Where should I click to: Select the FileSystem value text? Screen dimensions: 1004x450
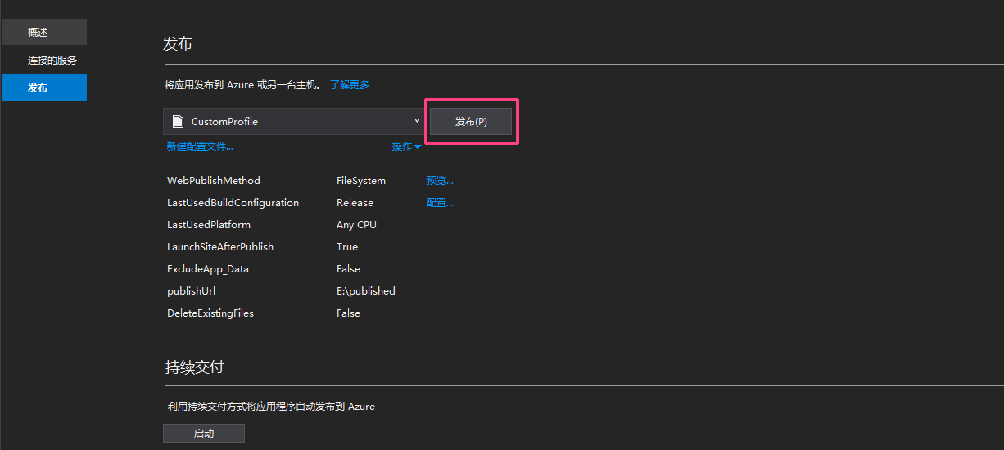pyautogui.click(x=361, y=181)
